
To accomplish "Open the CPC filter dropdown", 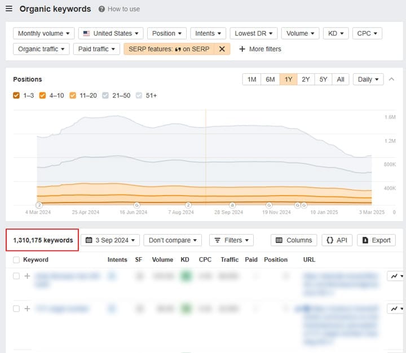I will pos(367,33).
